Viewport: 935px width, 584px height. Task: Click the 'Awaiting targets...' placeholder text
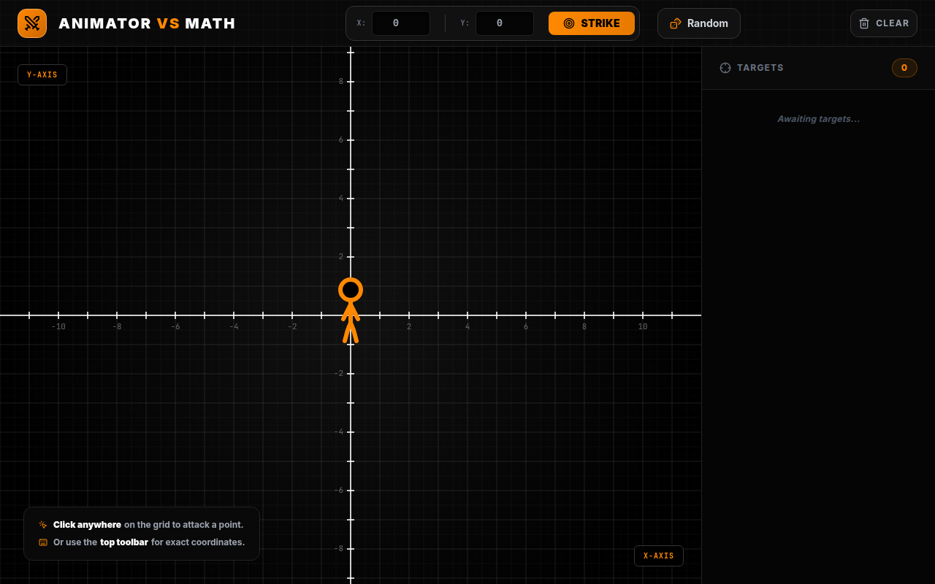[x=818, y=119]
